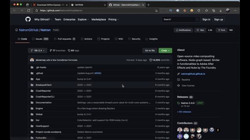Expand the green Code dropdown button

(x=165, y=51)
